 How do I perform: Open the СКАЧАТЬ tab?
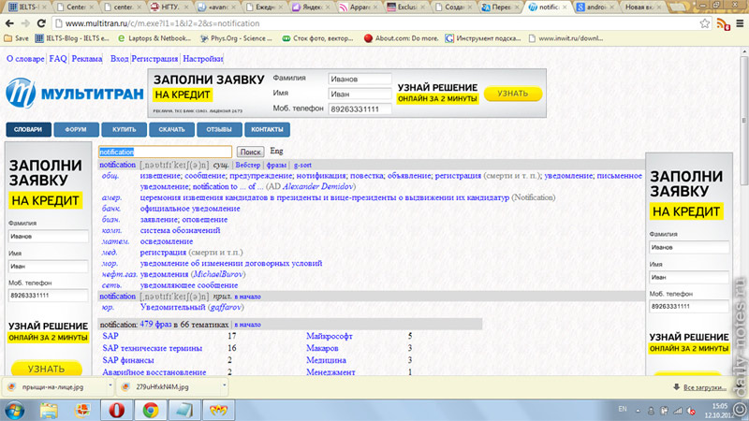[171, 129]
